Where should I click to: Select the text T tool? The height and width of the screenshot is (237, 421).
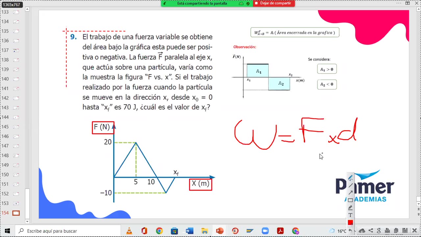pyautogui.click(x=350, y=215)
